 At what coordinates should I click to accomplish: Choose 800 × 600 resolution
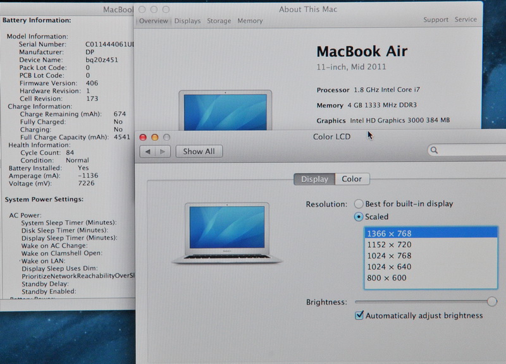pos(431,278)
